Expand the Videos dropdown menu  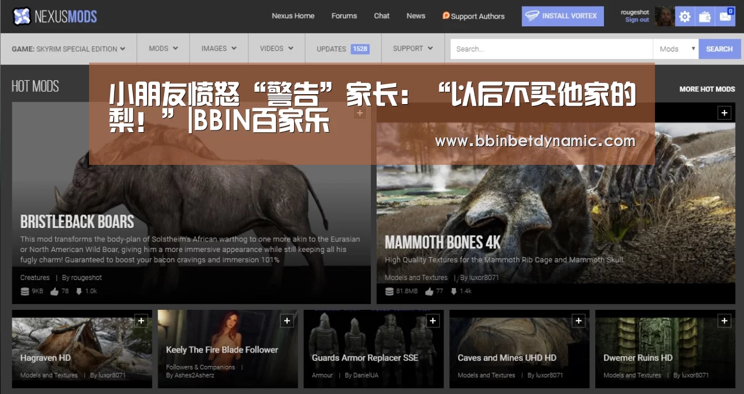[x=277, y=49]
